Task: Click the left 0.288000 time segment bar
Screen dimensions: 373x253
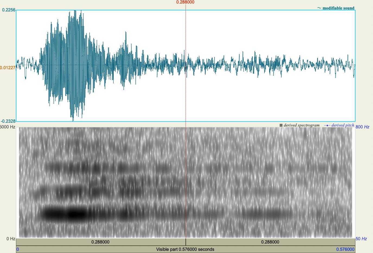Action: (x=100, y=241)
